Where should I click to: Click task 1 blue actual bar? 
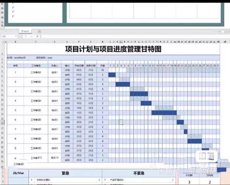click(112, 75)
